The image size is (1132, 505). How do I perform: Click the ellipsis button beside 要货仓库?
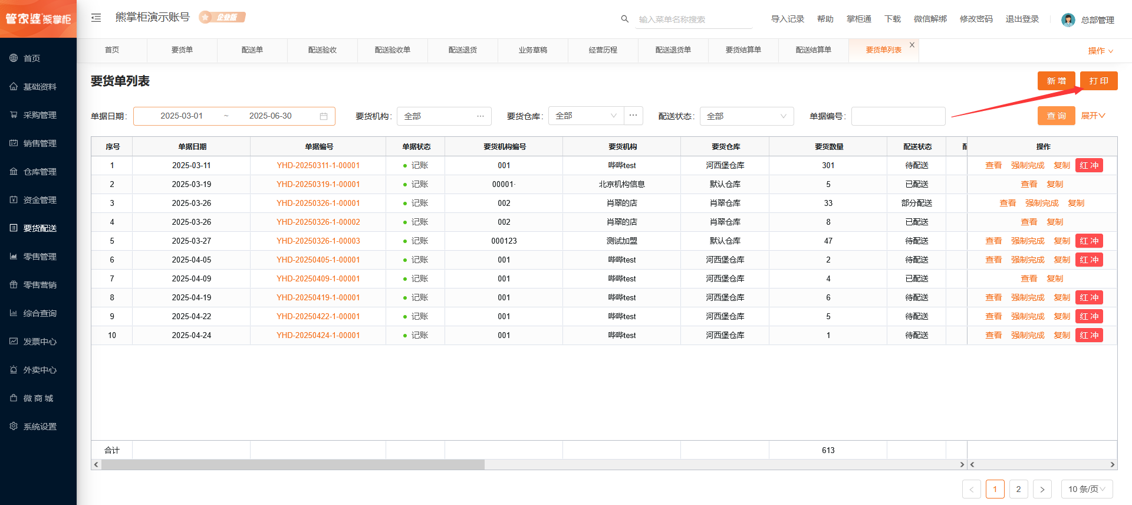pos(633,116)
